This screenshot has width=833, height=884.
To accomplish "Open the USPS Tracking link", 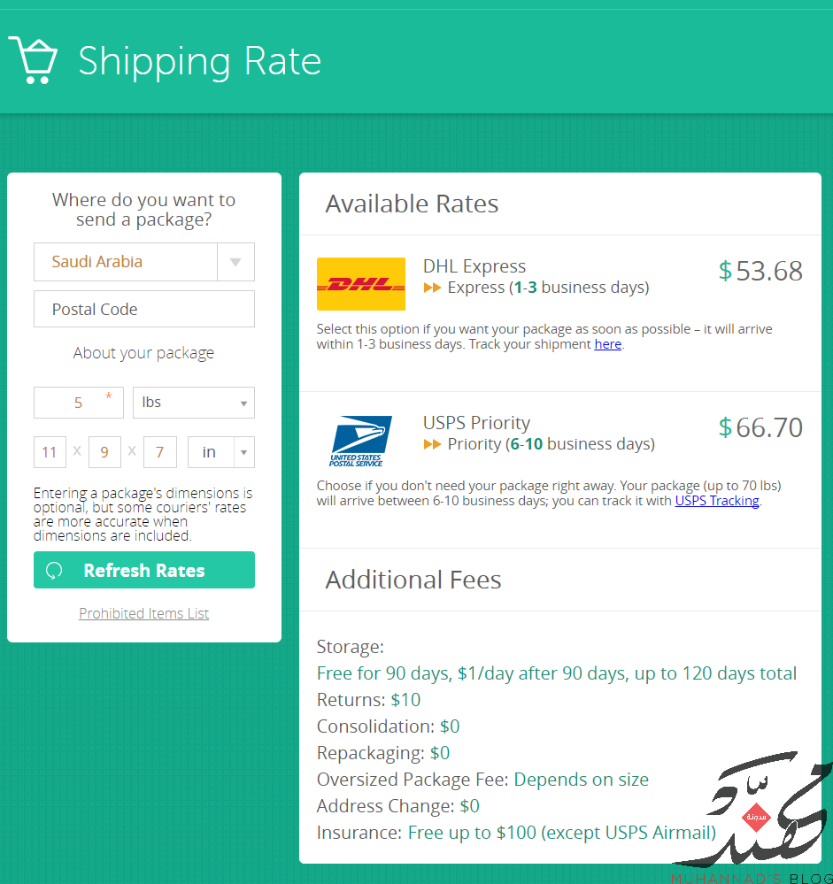I will tap(717, 501).
